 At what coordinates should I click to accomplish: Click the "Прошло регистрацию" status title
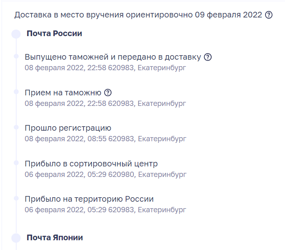(68, 128)
